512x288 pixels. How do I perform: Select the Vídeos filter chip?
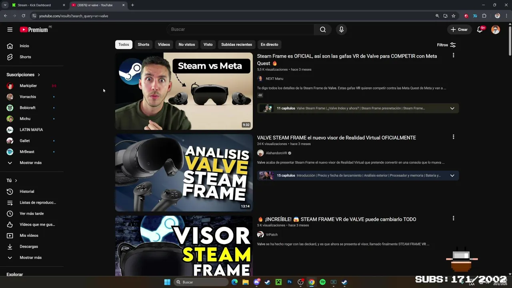tap(164, 44)
